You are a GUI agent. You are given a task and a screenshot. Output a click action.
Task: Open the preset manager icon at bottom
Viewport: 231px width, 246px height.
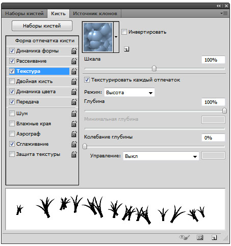[200, 237]
